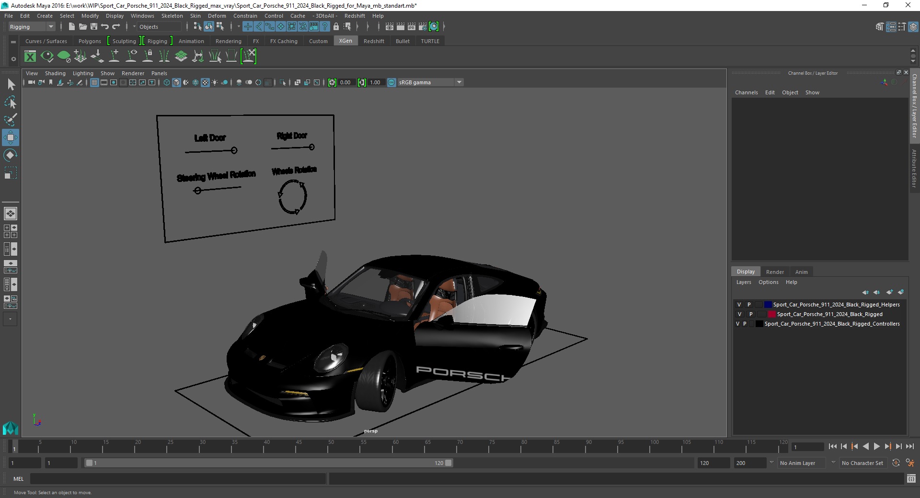920x498 pixels.
Task: Open Script Editor button at bottom right
Action: tap(911, 478)
